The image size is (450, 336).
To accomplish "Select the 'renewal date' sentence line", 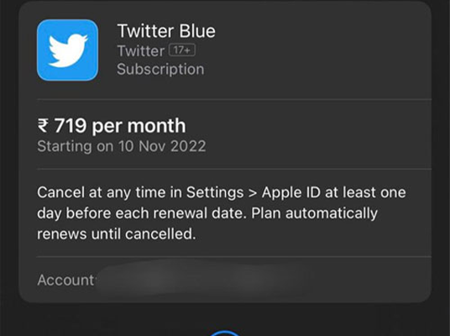I will tap(207, 213).
